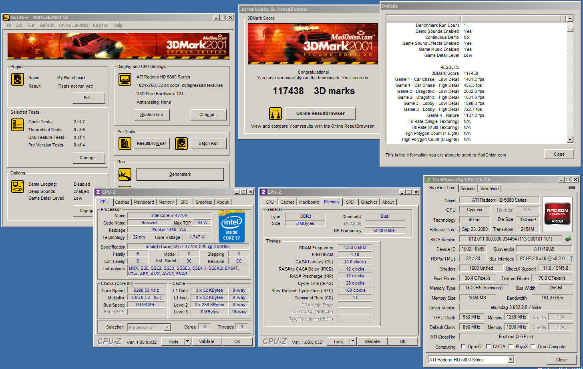Viewport: 583px width, 369px height.
Task: Click the BIOS save chip icon in GPU-Z
Action: pos(568,239)
